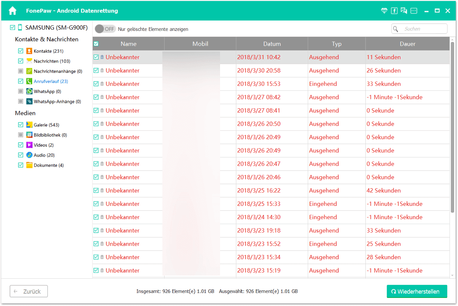Open the Kontakte (231) category
The image size is (458, 306).
tap(48, 51)
